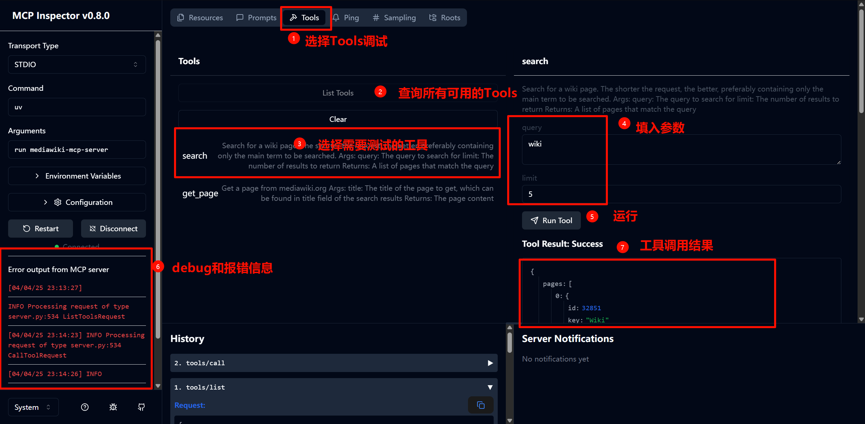865x424 pixels.
Task: Open the System theme dropdown
Action: (33, 407)
